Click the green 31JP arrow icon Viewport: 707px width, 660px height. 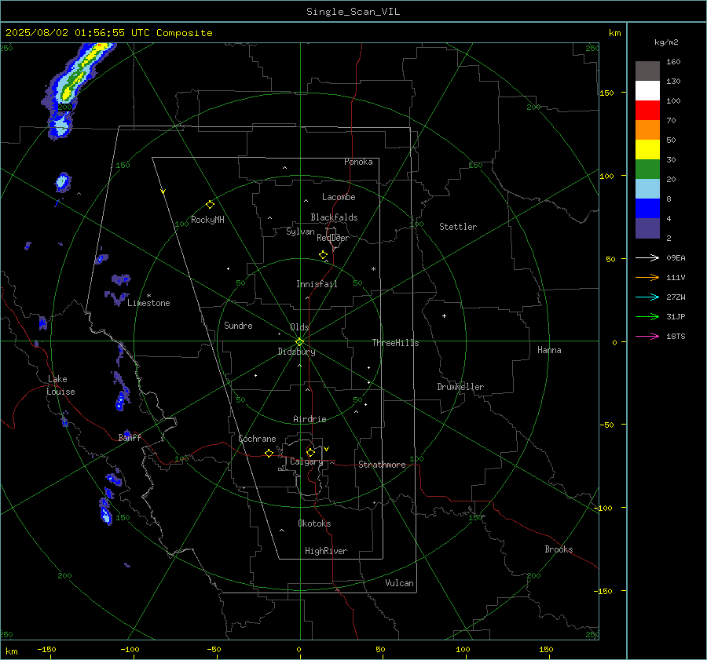click(647, 317)
